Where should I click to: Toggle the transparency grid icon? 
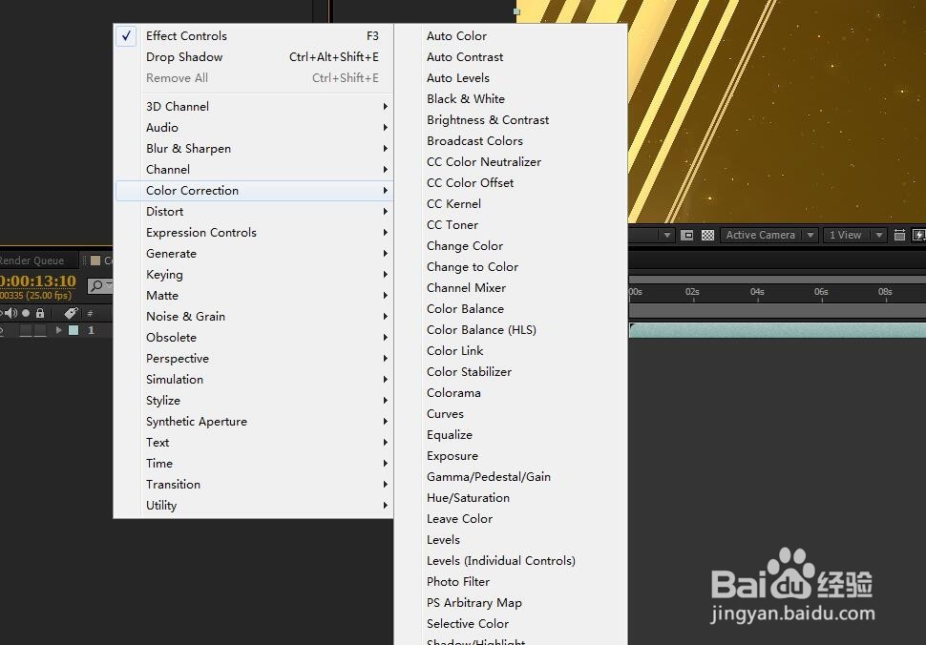(x=707, y=235)
